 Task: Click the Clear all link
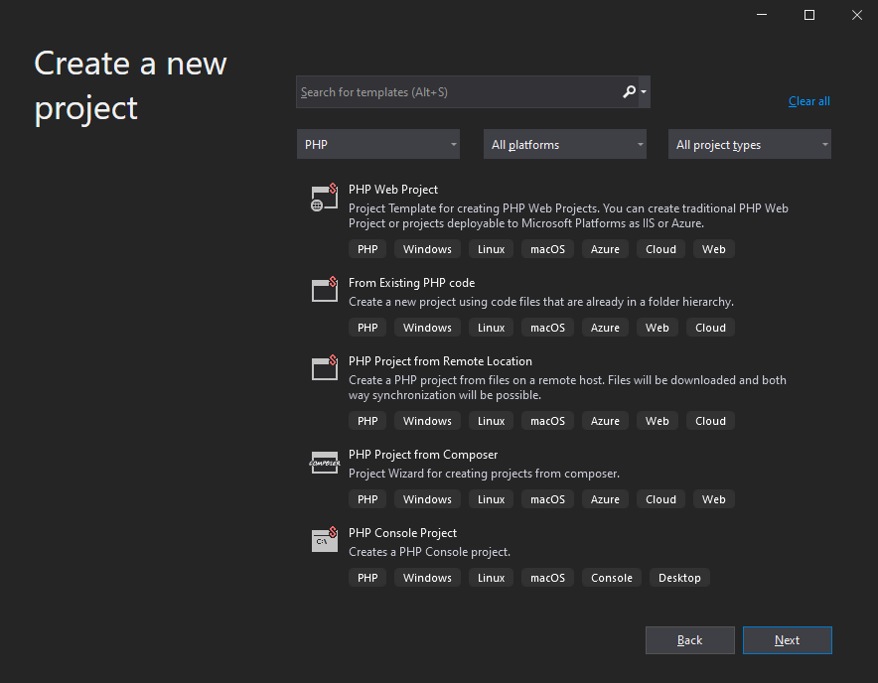[x=808, y=101]
